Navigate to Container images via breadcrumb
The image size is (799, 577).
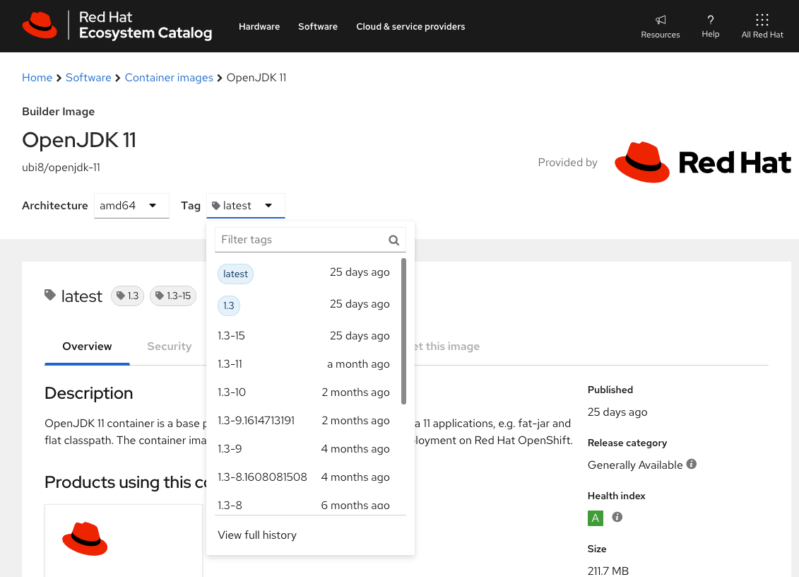(x=169, y=78)
